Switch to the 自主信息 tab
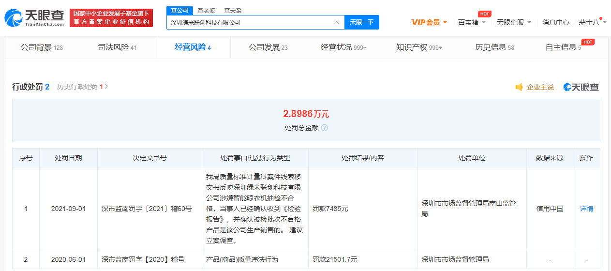 [563, 47]
